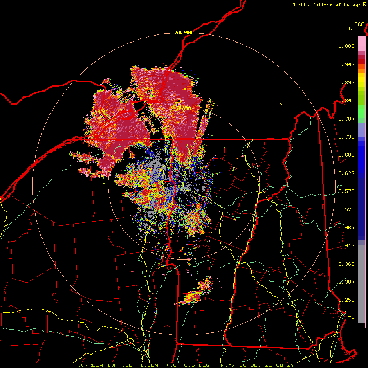Click the 0.947 scale value

(x=346, y=64)
